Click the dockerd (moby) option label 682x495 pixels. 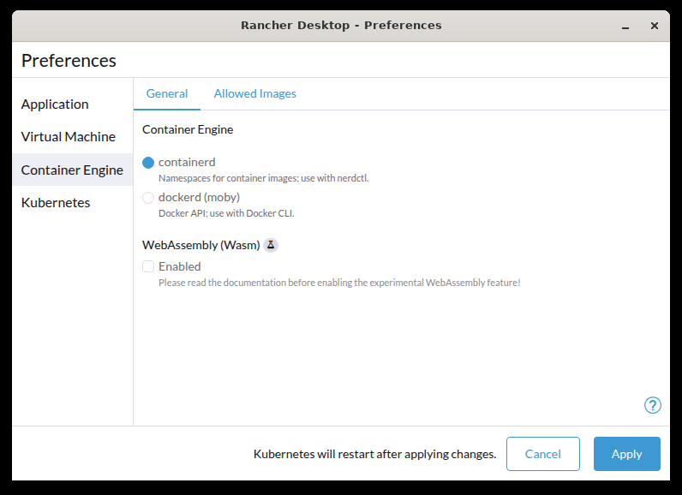click(x=199, y=197)
